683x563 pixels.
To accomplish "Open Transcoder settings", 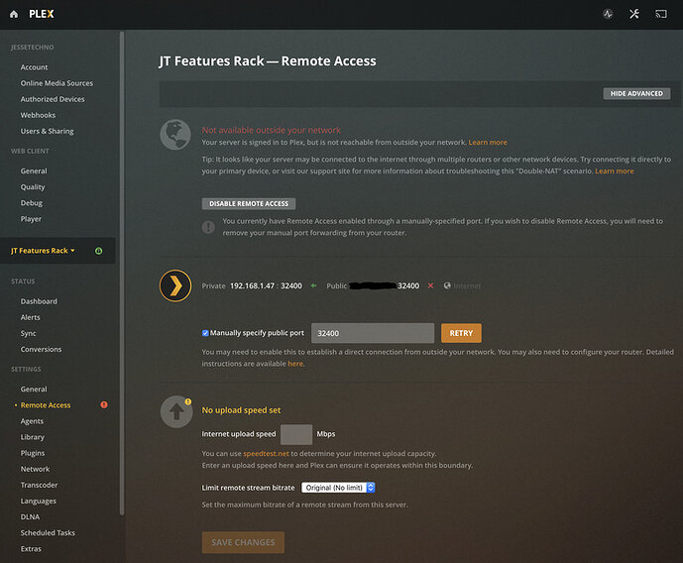I will tap(39, 485).
